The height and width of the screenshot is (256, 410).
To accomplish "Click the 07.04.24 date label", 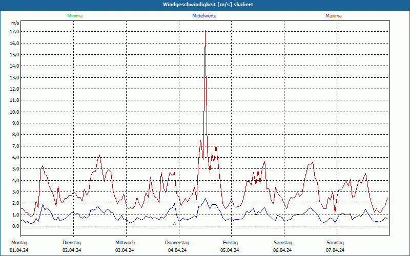I will coord(335,250).
